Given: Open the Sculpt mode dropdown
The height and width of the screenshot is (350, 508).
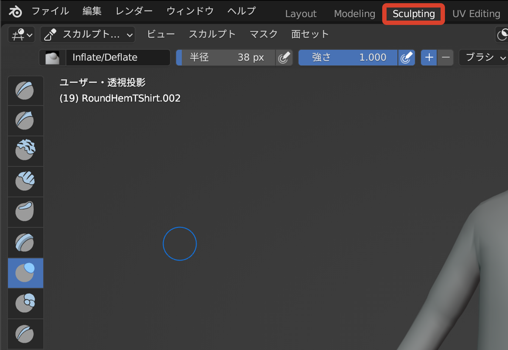Looking at the screenshot, I should coord(88,35).
